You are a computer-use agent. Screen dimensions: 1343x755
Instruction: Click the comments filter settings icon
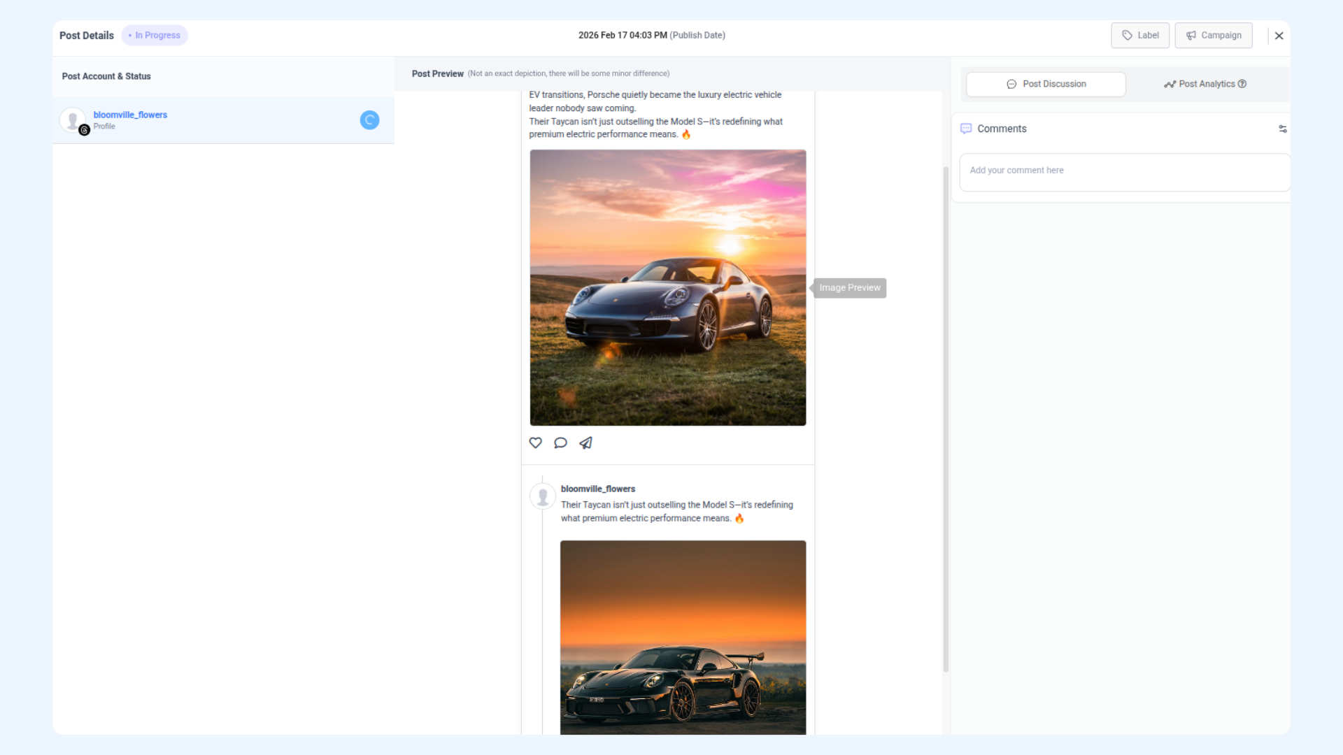1282,129
